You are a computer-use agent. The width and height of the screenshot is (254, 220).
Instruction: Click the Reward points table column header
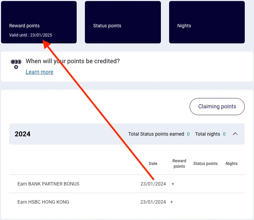179,164
